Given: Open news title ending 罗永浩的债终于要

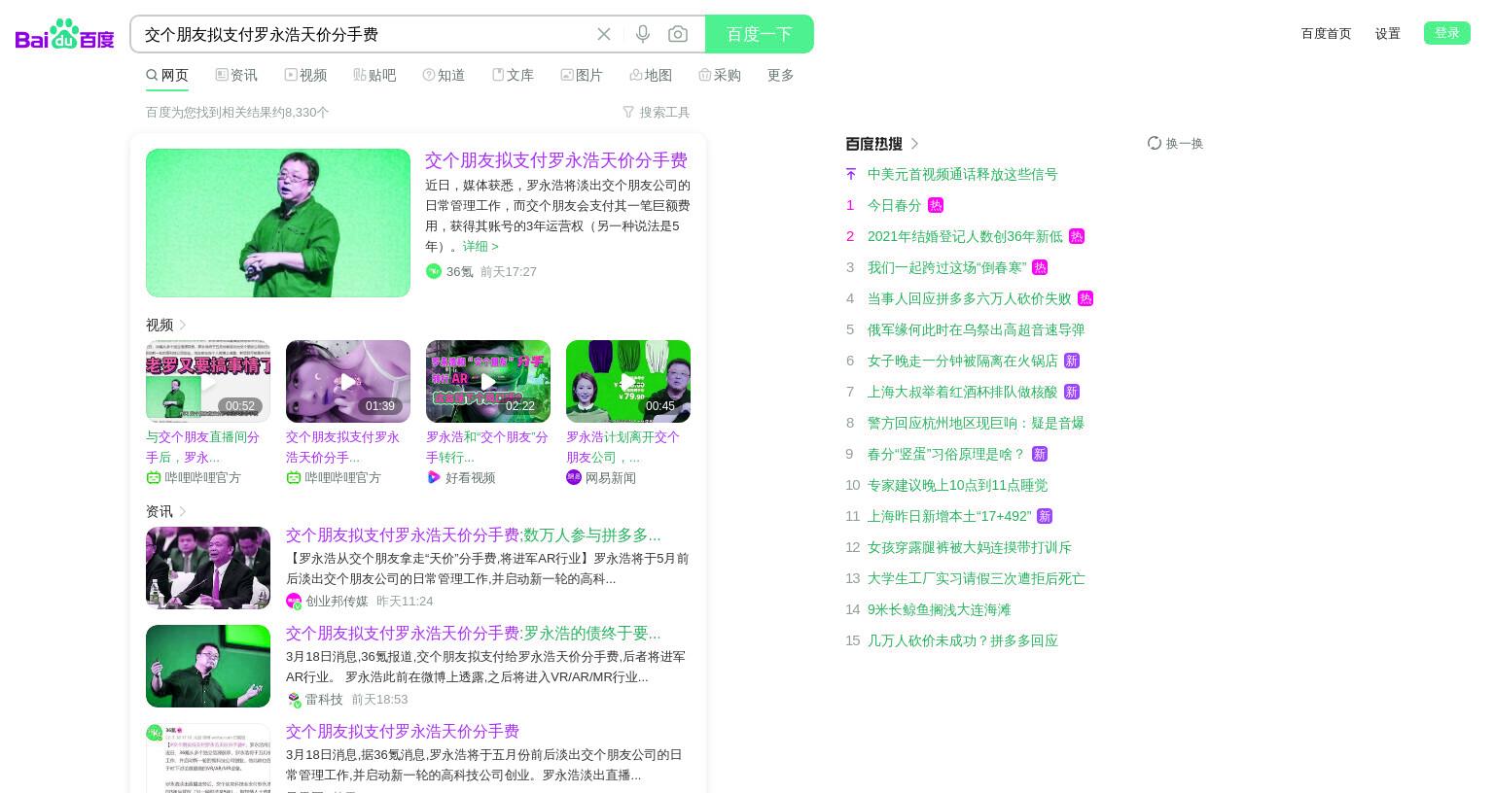Looking at the screenshot, I should pos(474,634).
